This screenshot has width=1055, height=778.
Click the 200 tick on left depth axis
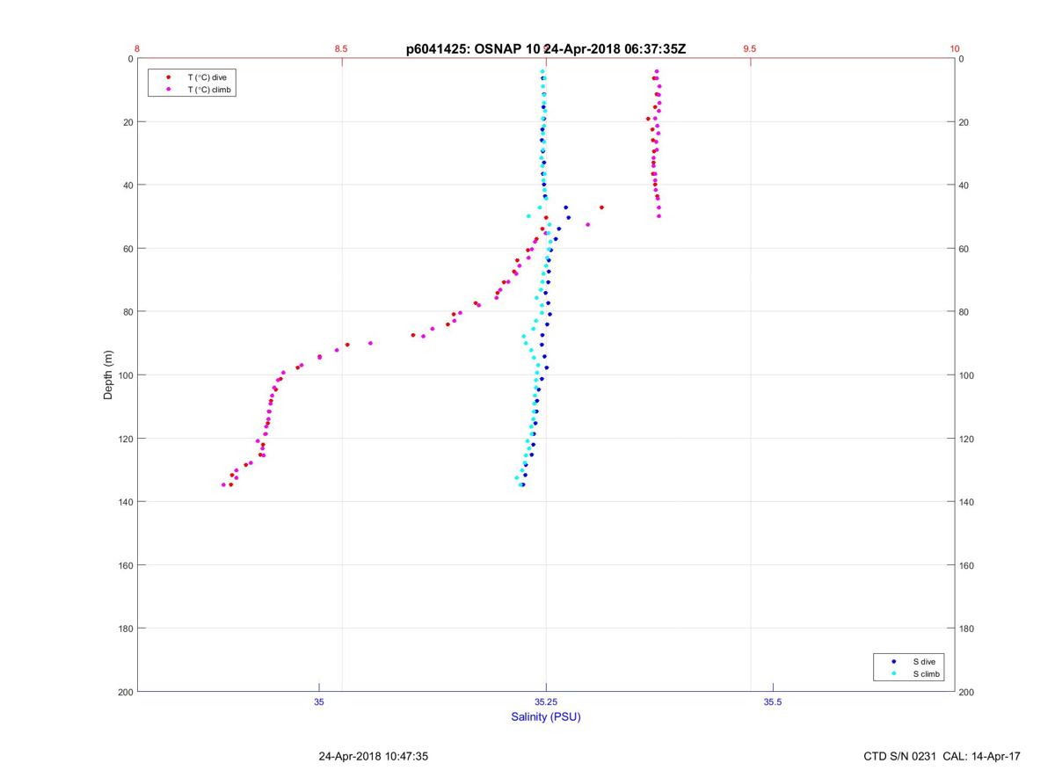[x=124, y=692]
